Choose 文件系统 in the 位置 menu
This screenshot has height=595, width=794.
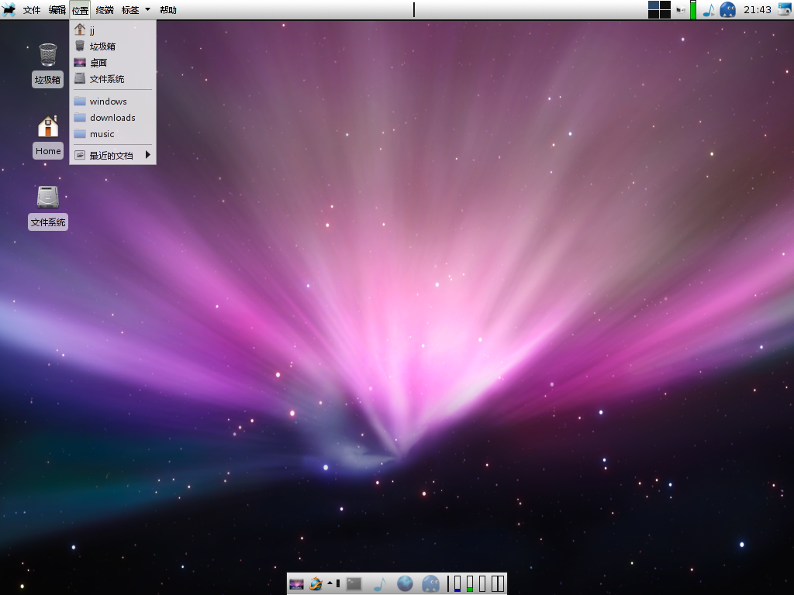pyautogui.click(x=112, y=79)
